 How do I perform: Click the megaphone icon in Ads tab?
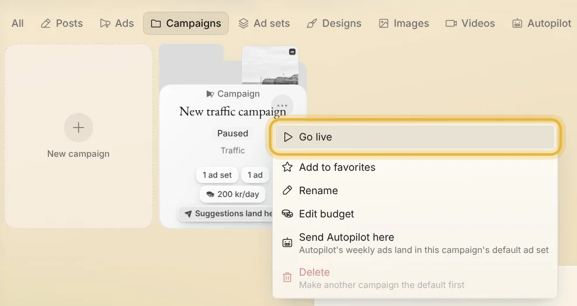point(105,23)
